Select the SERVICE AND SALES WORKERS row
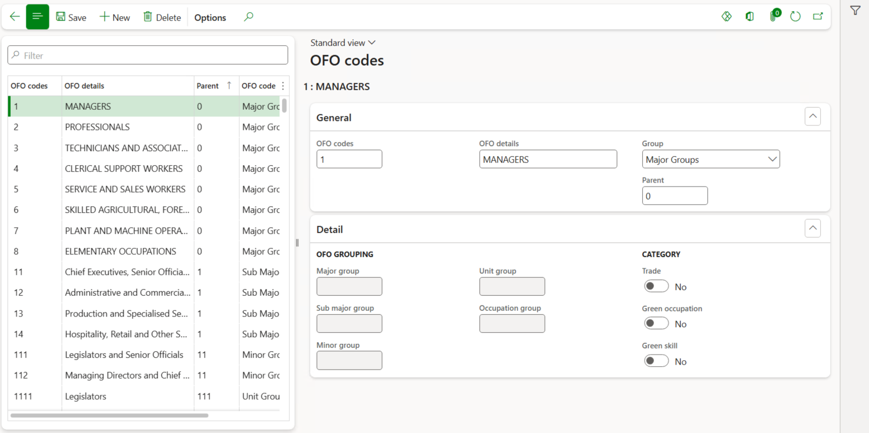The width and height of the screenshot is (869, 433). pos(144,189)
